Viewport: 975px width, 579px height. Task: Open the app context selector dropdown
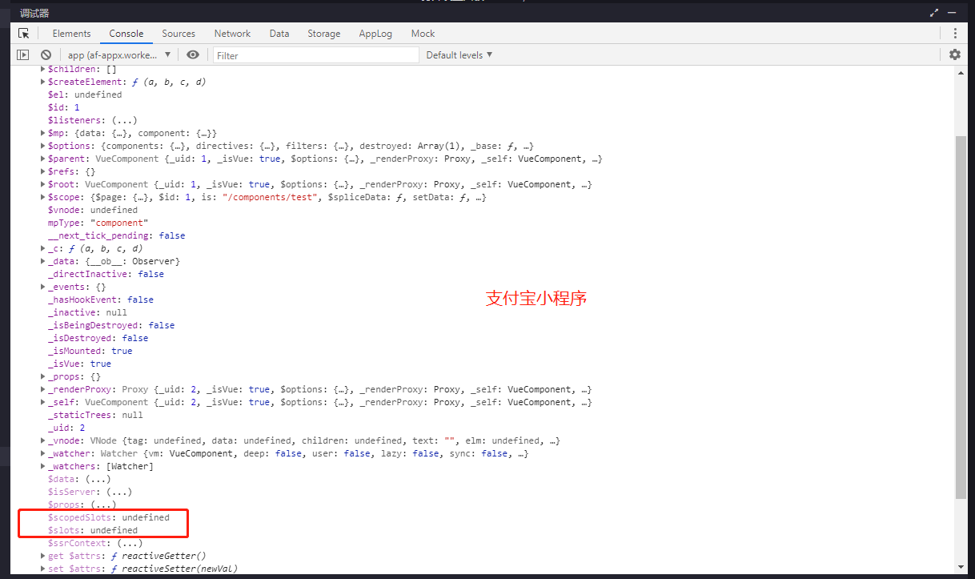click(x=119, y=55)
